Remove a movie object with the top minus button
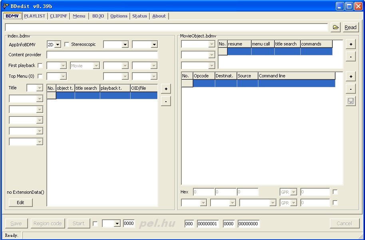Viewport: 365px width, 240px height. tap(351, 57)
